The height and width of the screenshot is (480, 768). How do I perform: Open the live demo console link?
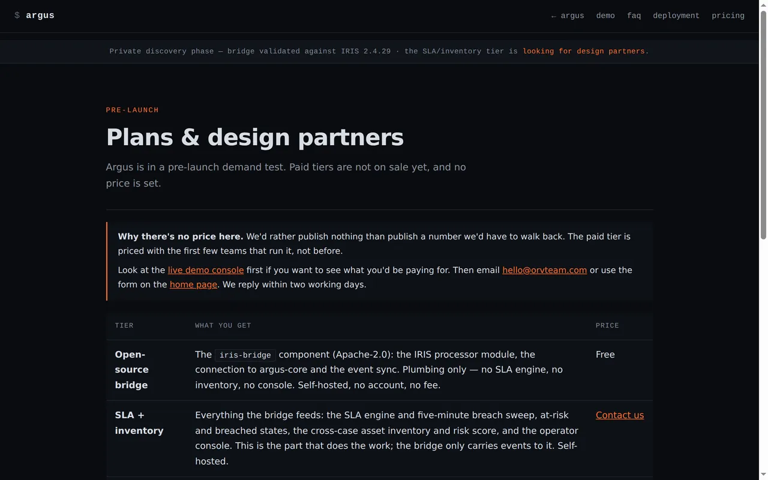pyautogui.click(x=206, y=270)
